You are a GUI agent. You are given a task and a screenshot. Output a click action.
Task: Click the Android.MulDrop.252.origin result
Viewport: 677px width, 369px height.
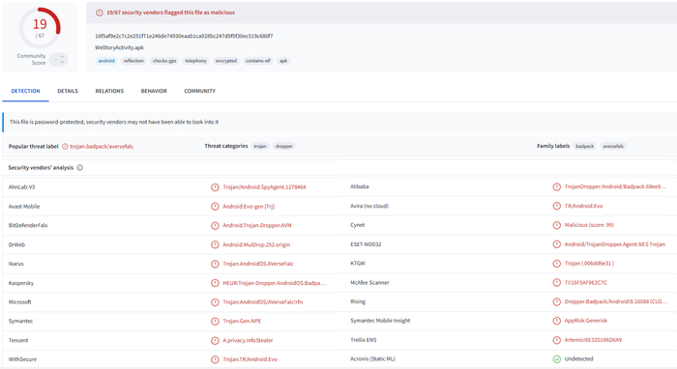256,244
